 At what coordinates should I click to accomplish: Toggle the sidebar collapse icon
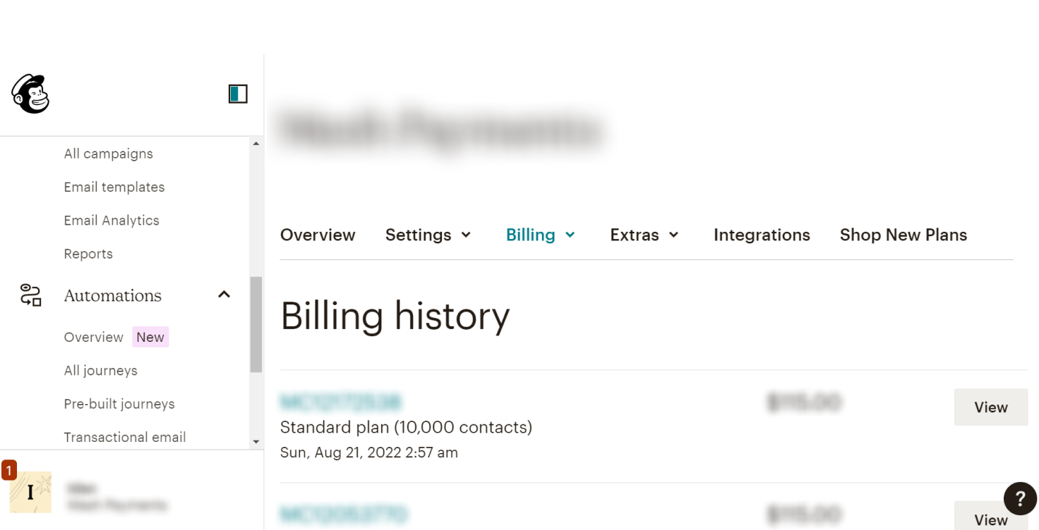[x=238, y=94]
